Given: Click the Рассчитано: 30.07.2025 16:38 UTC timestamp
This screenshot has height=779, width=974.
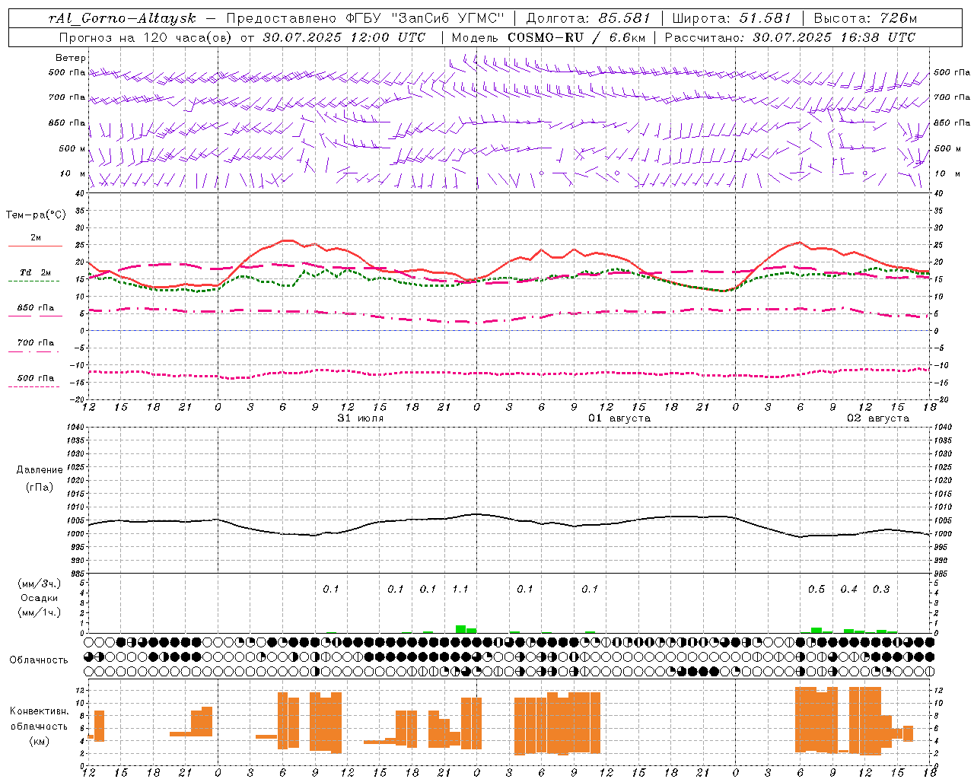Looking at the screenshot, I should coord(790,37).
